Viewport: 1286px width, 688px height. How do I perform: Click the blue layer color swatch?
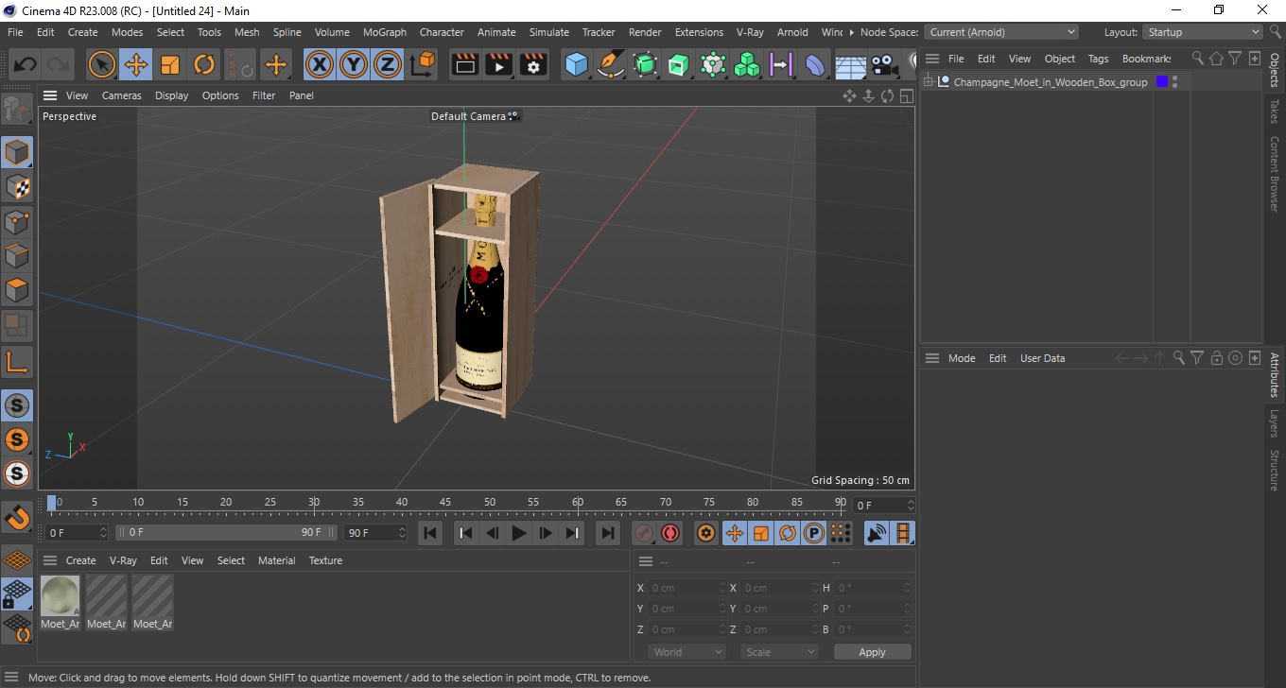(1162, 82)
